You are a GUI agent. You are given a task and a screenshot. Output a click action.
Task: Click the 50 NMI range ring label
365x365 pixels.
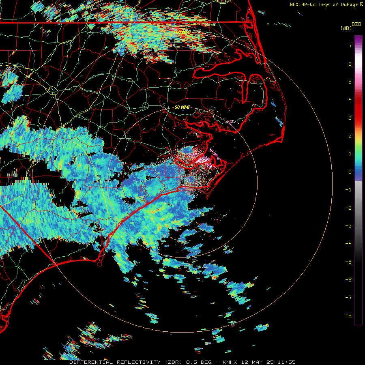(182, 107)
